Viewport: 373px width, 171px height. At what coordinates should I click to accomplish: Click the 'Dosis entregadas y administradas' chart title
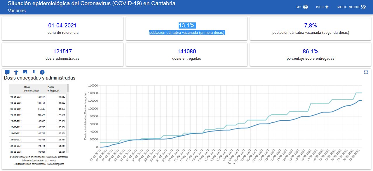click(x=40, y=78)
